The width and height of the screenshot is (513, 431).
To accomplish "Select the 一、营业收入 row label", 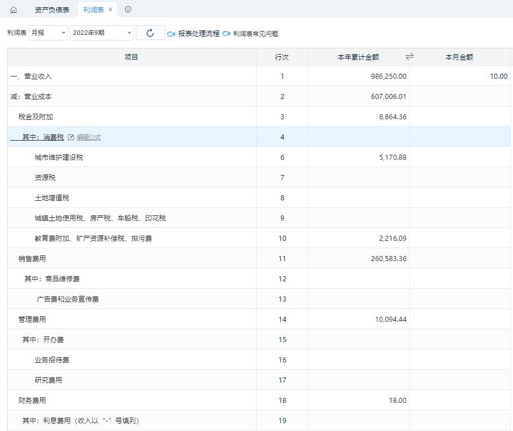I will (31, 76).
